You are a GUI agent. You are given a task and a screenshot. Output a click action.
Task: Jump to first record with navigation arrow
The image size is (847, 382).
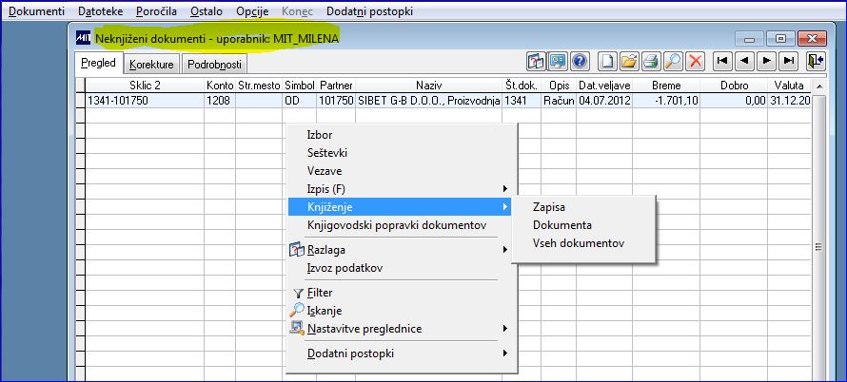click(722, 62)
